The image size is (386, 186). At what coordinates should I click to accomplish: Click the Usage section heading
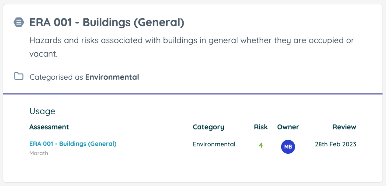(42, 111)
